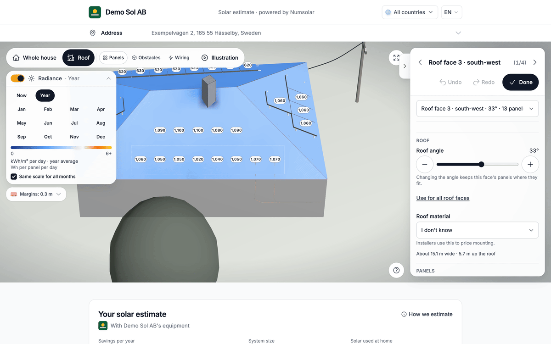551x344 pixels.
Task: Click the Demo Sol AB logo
Action: [95, 12]
